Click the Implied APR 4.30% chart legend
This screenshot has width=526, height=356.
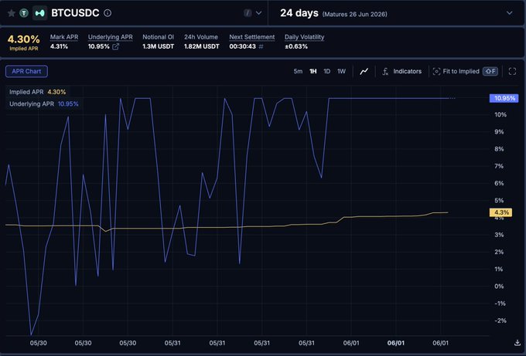tap(38, 92)
